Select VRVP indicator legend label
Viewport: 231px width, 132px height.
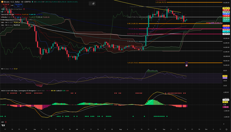[x=12, y=9]
